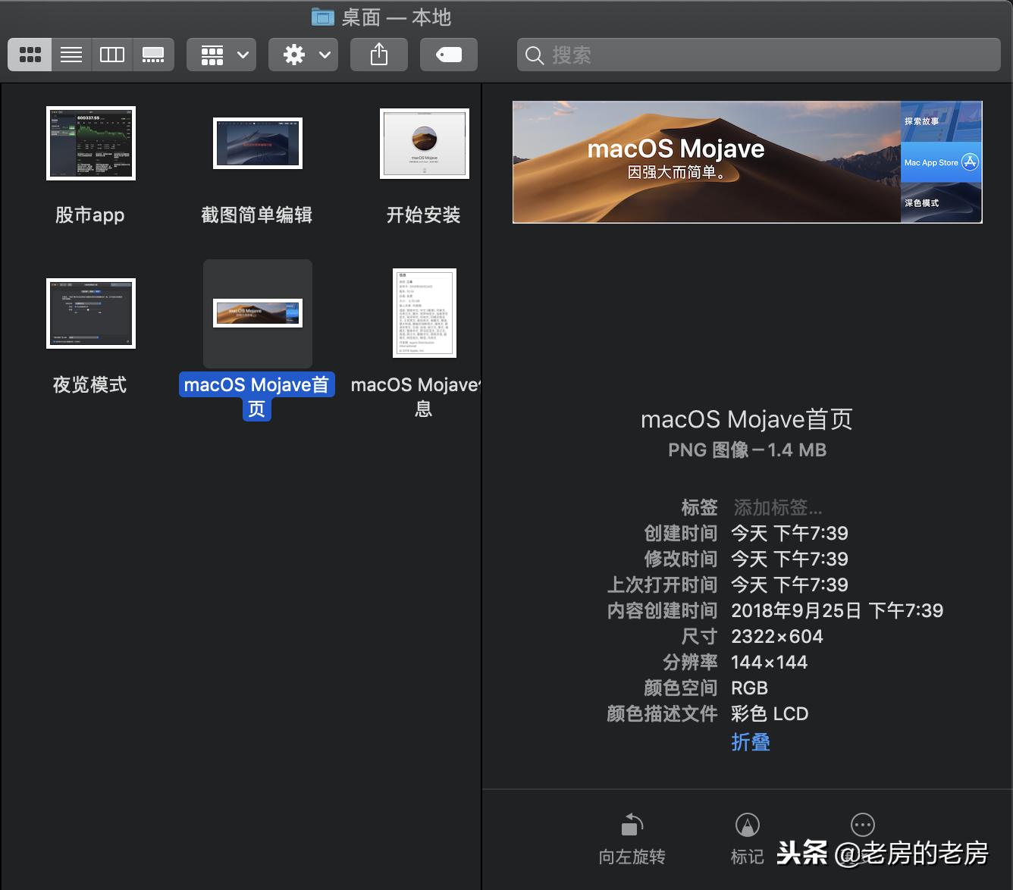Click the more options (…) icon
This screenshot has height=890, width=1013.
tap(862, 824)
